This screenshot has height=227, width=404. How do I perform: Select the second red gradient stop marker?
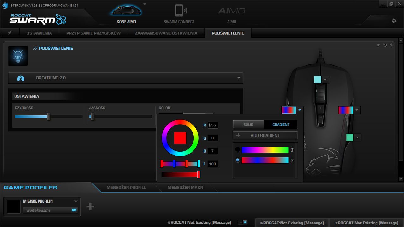pos(187,164)
